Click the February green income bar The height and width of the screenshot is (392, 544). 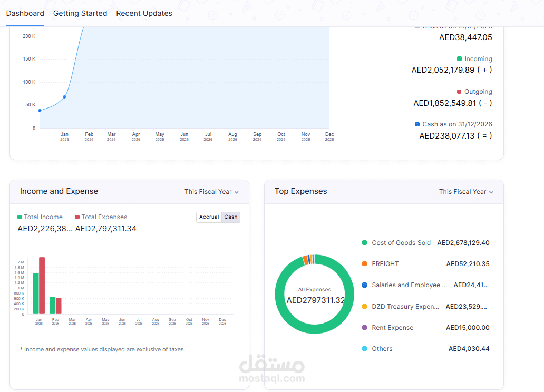[x=52, y=305]
